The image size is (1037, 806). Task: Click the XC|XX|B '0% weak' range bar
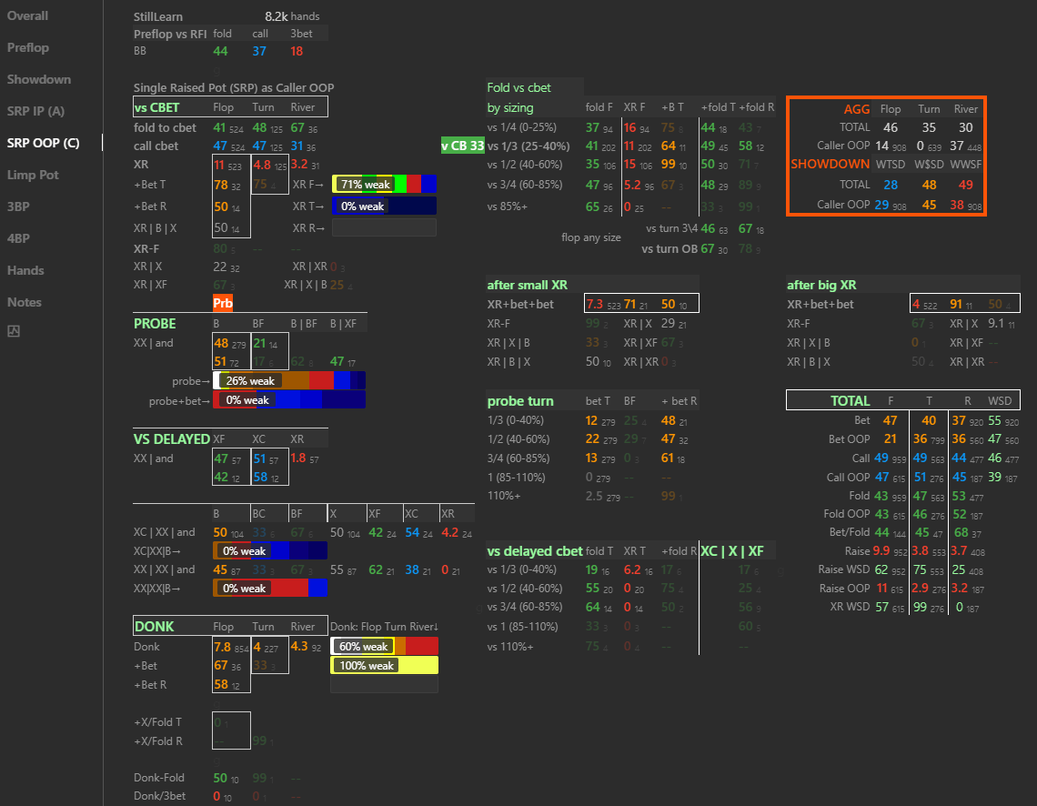[270, 550]
